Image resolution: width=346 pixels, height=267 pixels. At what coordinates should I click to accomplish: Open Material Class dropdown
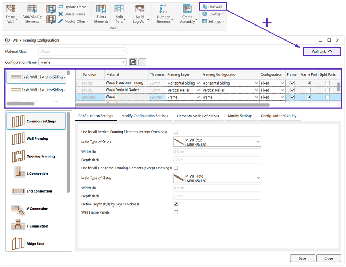(x=82, y=51)
